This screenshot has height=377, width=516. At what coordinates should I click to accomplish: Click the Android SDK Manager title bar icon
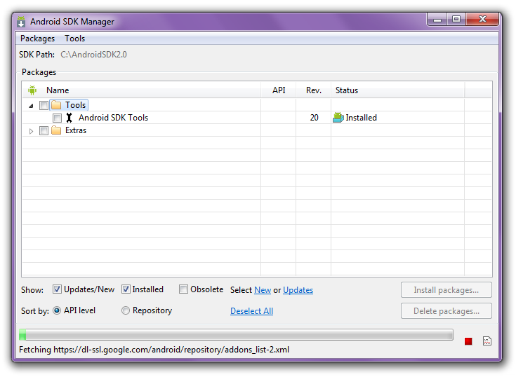pyautogui.click(x=21, y=22)
